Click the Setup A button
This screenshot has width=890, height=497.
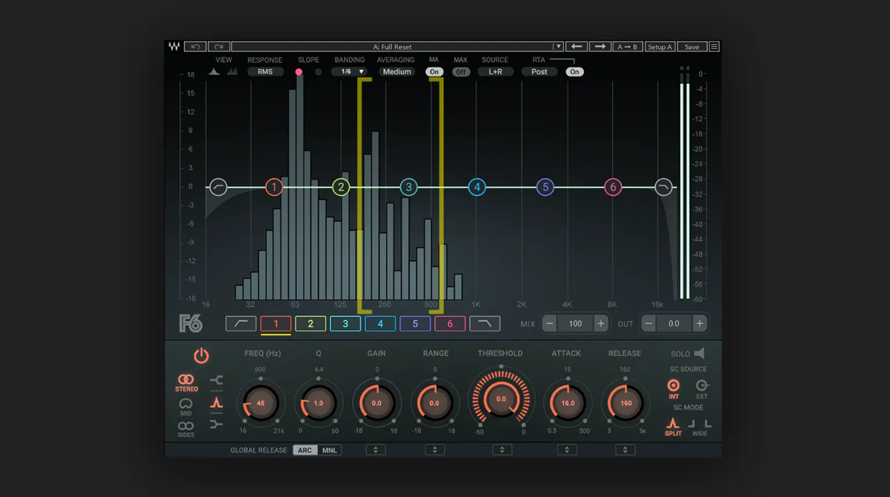[660, 47]
